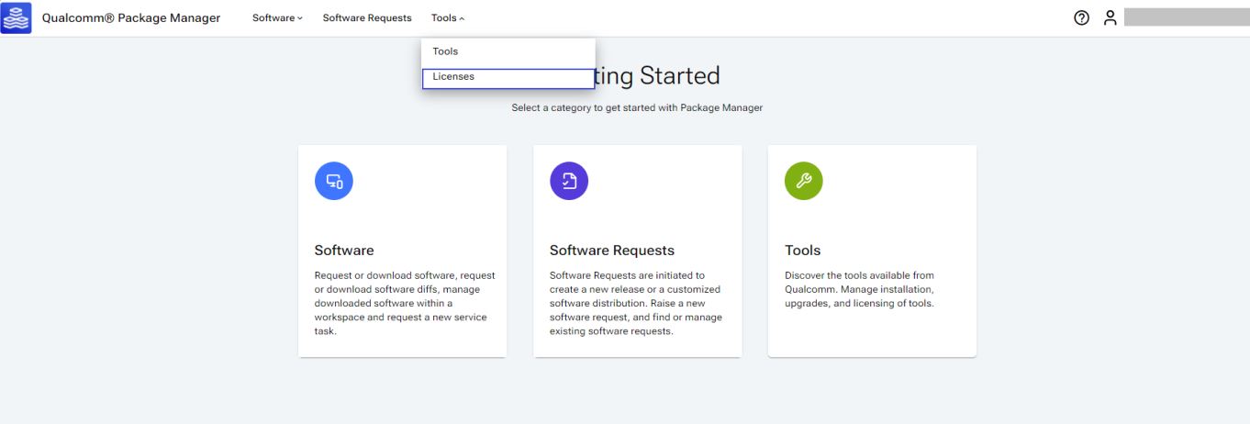
Task: Open the help question mark icon
Action: 1083,18
